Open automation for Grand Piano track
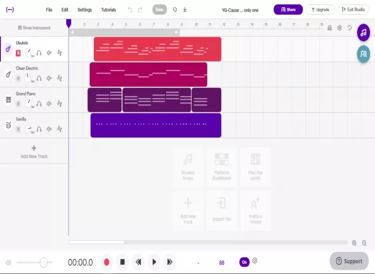The image size is (375, 274). (59, 103)
